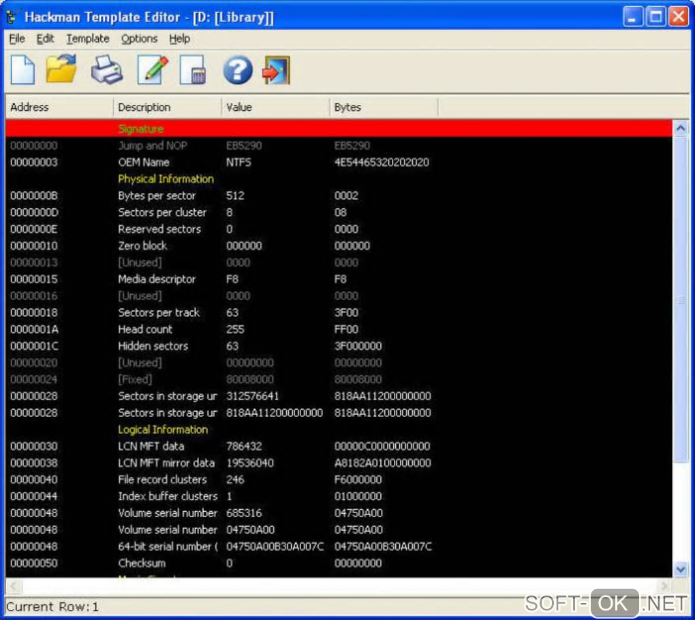Select the Sectors per cluster row
This screenshot has width=695, height=620.
[x=339, y=212]
